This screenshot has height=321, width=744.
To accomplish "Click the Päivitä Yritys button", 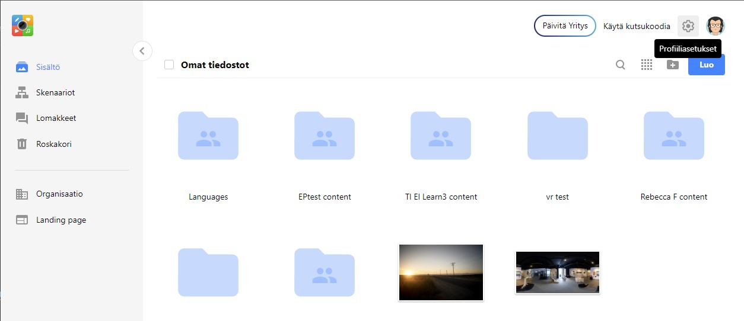I will 565,26.
